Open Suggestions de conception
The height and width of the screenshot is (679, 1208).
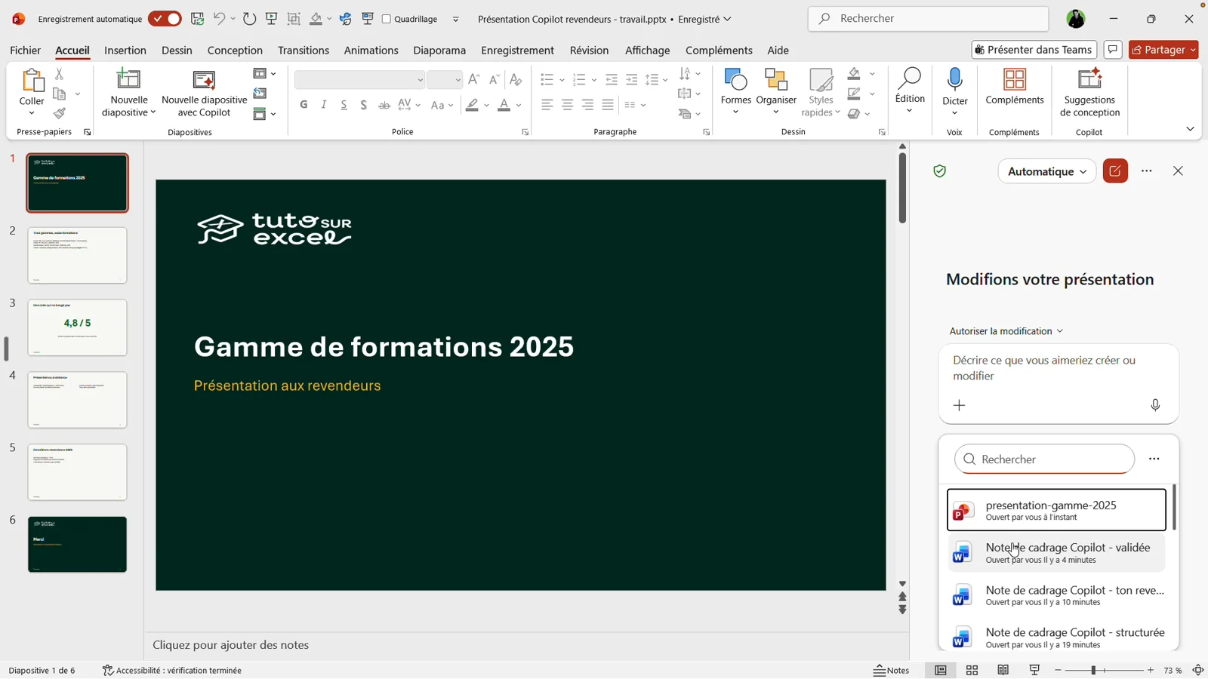tap(1089, 92)
